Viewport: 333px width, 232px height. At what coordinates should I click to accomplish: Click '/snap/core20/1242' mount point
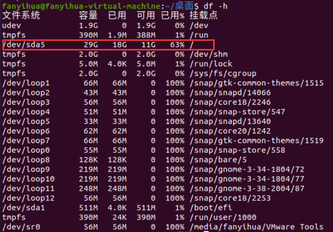coord(230,131)
